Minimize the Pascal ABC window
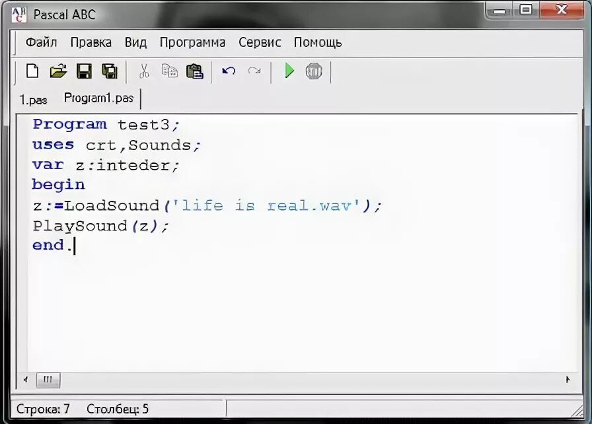The height and width of the screenshot is (424, 592). (499, 11)
